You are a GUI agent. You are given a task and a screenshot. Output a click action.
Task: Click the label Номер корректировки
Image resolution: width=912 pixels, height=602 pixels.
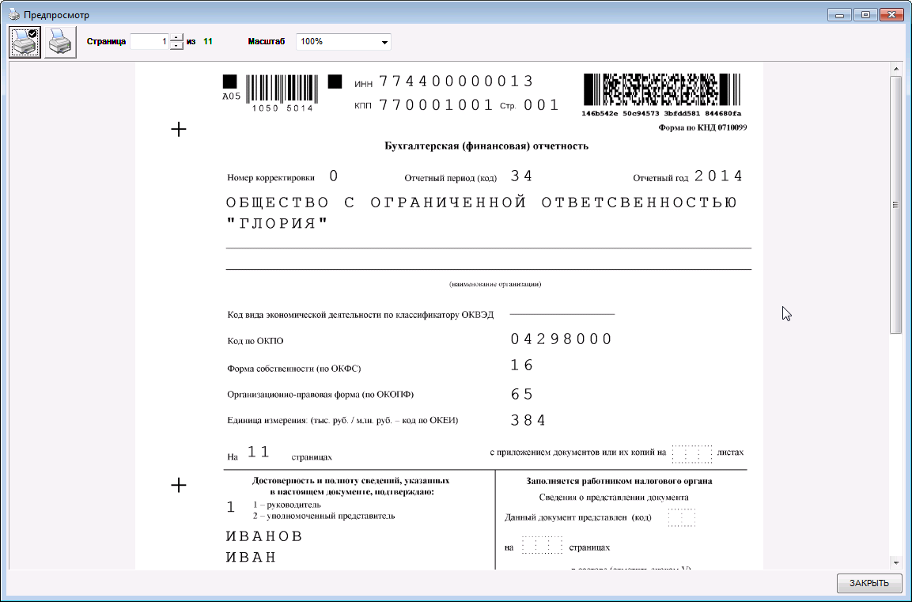271,178
